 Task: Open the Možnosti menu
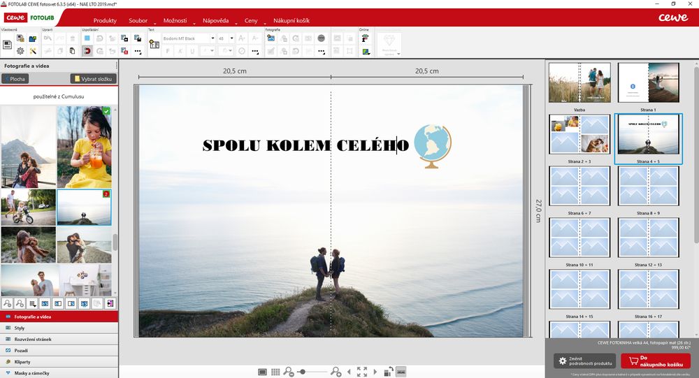click(175, 20)
